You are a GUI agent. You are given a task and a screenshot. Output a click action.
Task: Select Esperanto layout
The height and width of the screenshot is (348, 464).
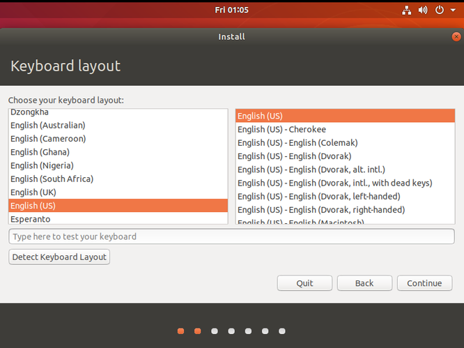118,218
